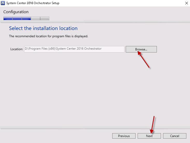This screenshot has height=143, width=190.
Task: Click the fourth empty progress bar segment
Action: (36, 18)
